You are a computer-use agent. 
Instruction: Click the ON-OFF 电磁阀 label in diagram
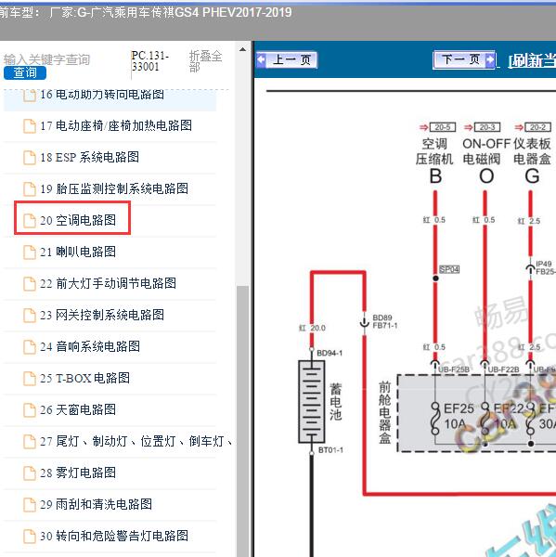point(486,151)
